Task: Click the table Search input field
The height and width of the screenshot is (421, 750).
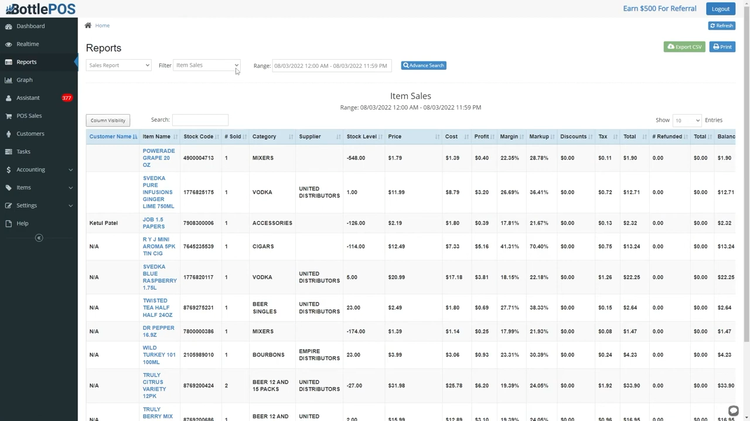Action: pos(200,120)
